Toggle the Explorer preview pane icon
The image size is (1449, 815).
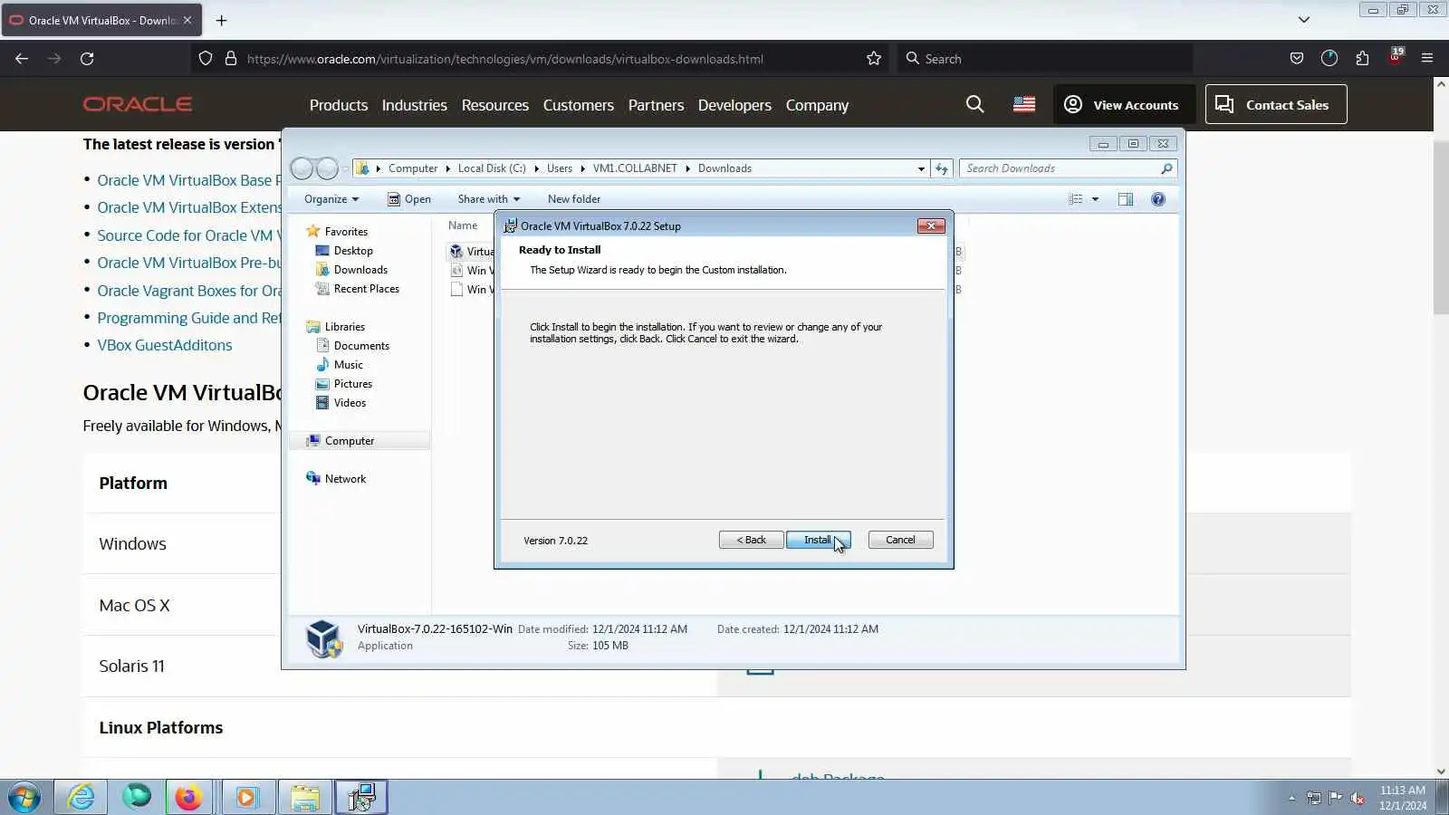point(1126,199)
